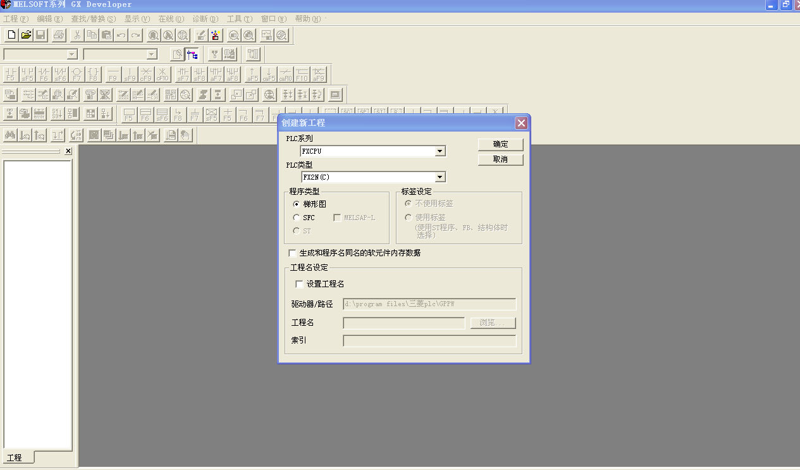This screenshot has height=470, width=800.
Task: Open the 工程 menu in menu bar
Action: [16, 19]
